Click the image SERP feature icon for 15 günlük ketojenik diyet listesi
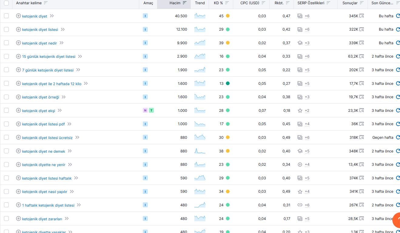The height and width of the screenshot is (233, 400). [x=300, y=56]
